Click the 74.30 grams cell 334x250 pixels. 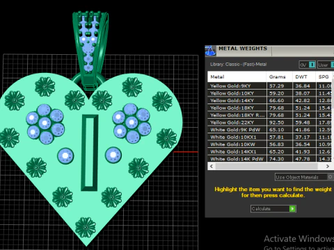click(x=279, y=159)
